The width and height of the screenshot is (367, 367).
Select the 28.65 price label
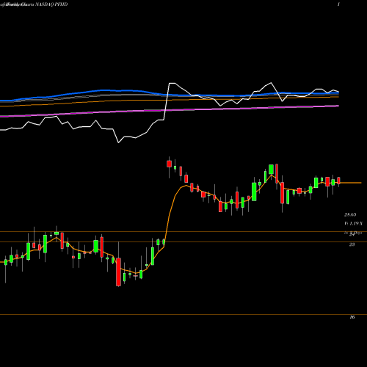tap(350, 215)
